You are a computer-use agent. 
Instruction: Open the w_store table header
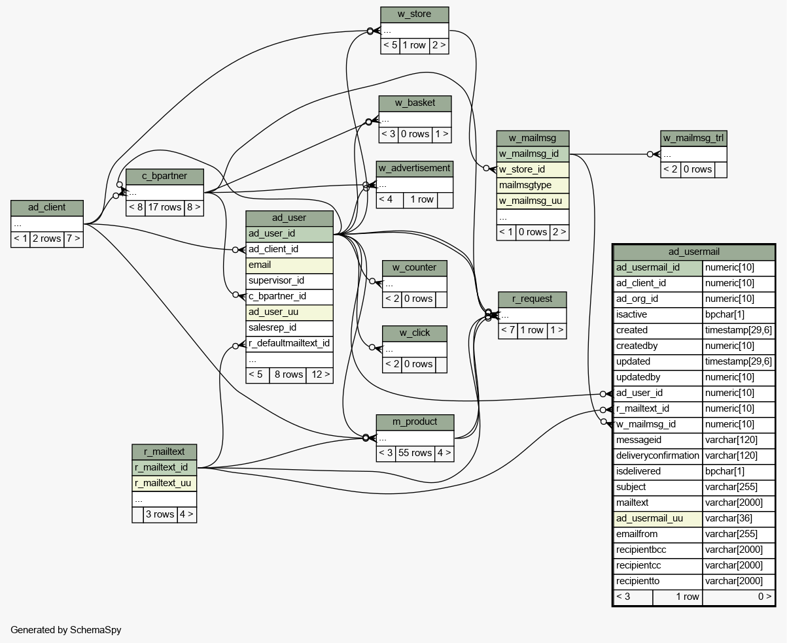point(414,14)
